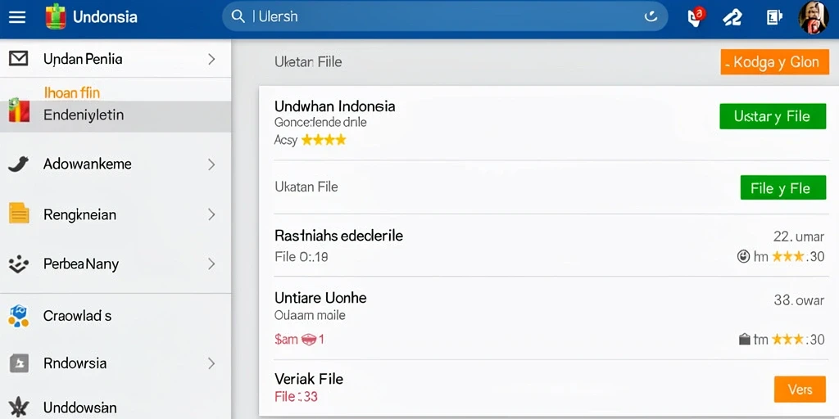This screenshot has height=419, width=839.
Task: Click the orange Vers button
Action: [800, 390]
